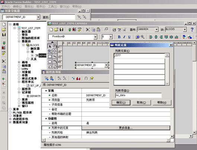This screenshot has width=197, height=150.
Task: Click the Run Form traffic-light icon in the canvas toolbar
Action: [70, 29]
